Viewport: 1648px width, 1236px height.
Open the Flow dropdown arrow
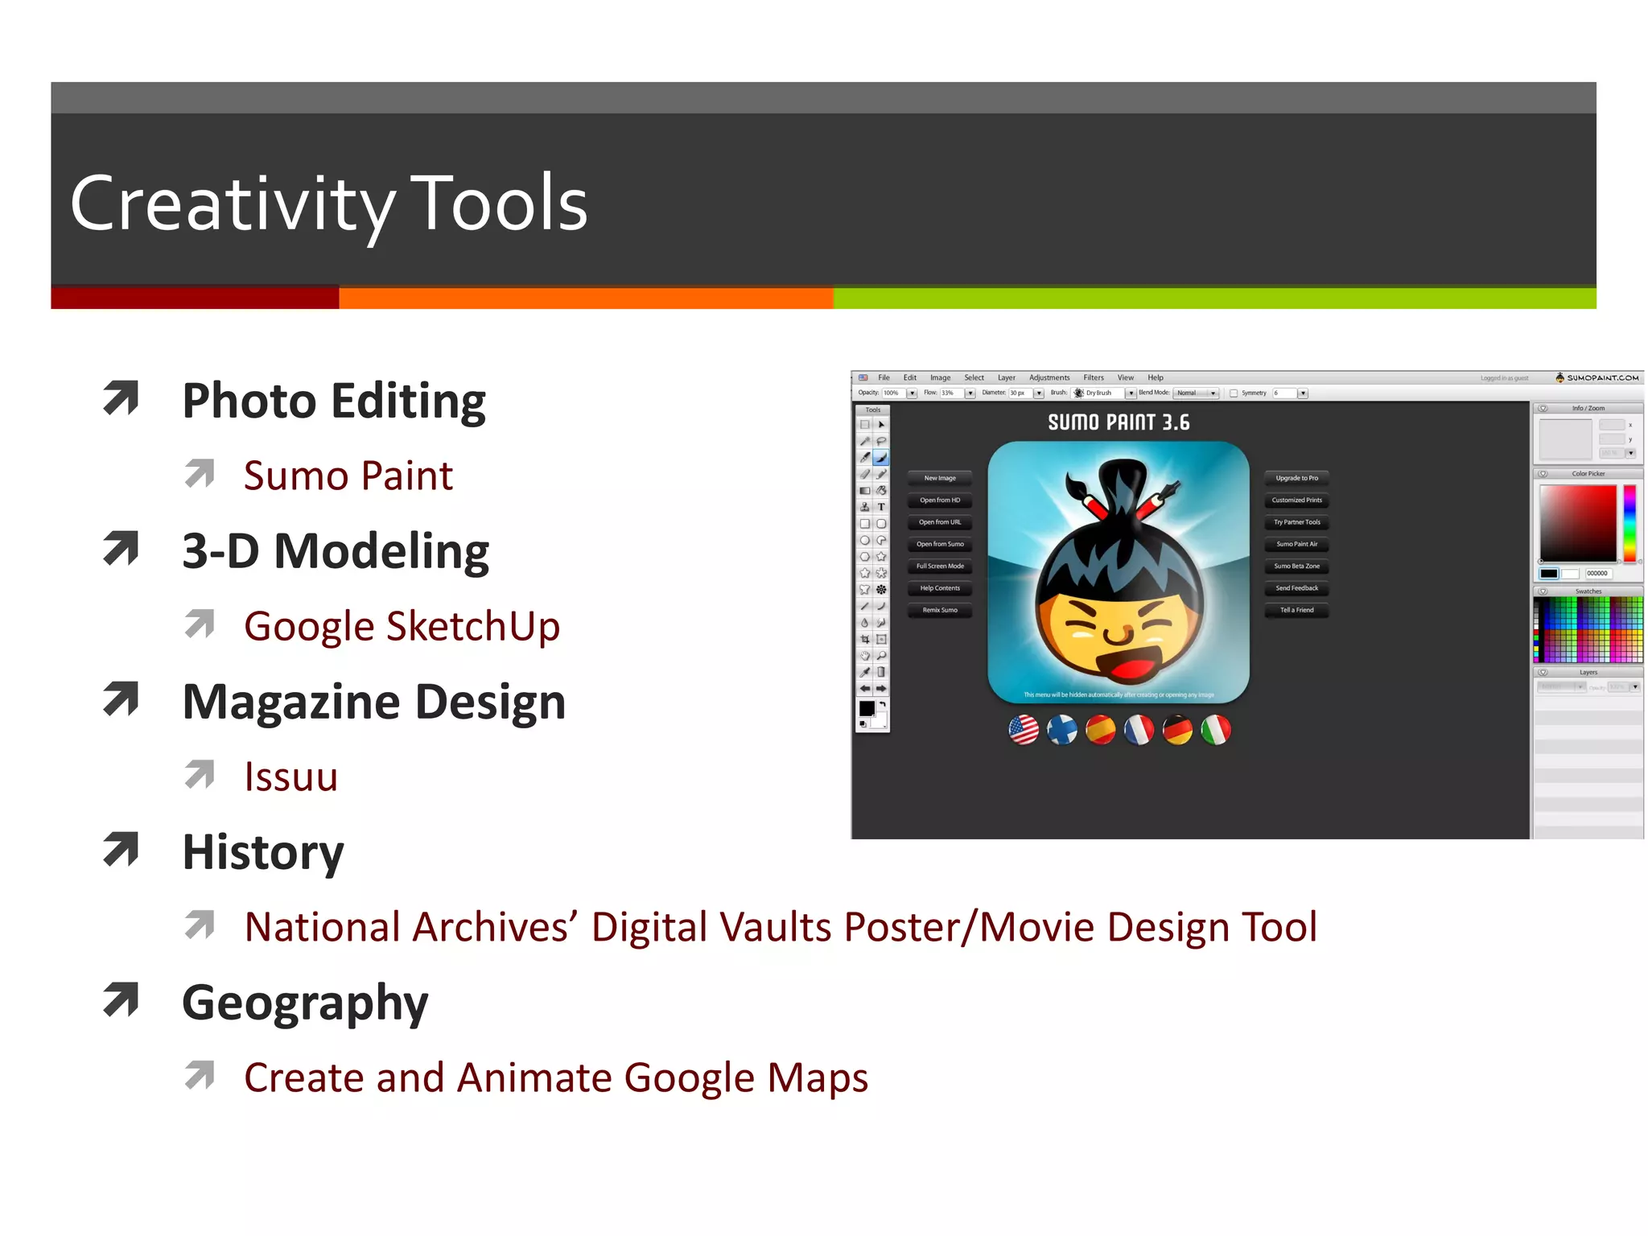[970, 393]
